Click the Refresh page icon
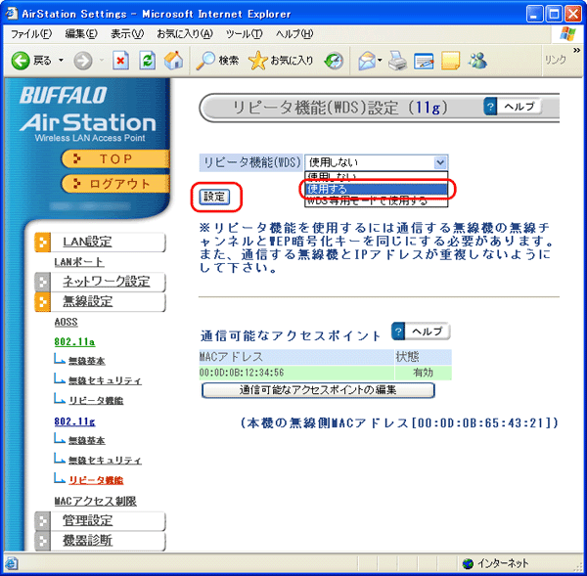Viewport: 587px width, 576px height. pos(147,61)
